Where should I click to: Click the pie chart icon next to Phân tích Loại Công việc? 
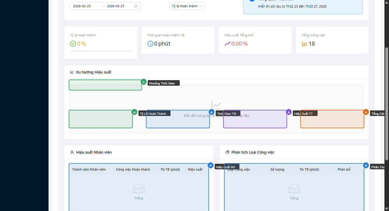tap(227, 152)
